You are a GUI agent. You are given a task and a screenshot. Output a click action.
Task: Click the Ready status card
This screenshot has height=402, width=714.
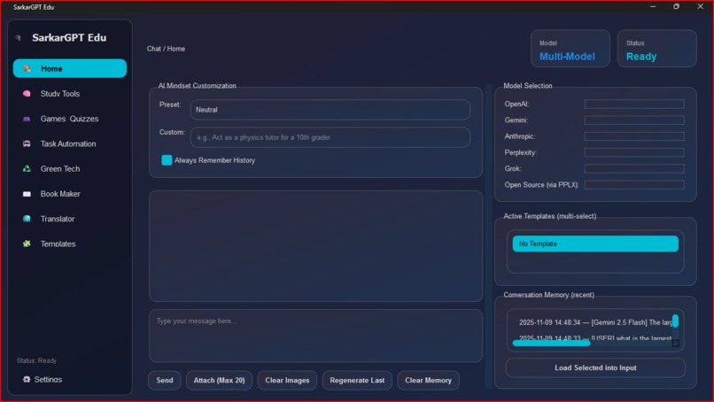657,49
